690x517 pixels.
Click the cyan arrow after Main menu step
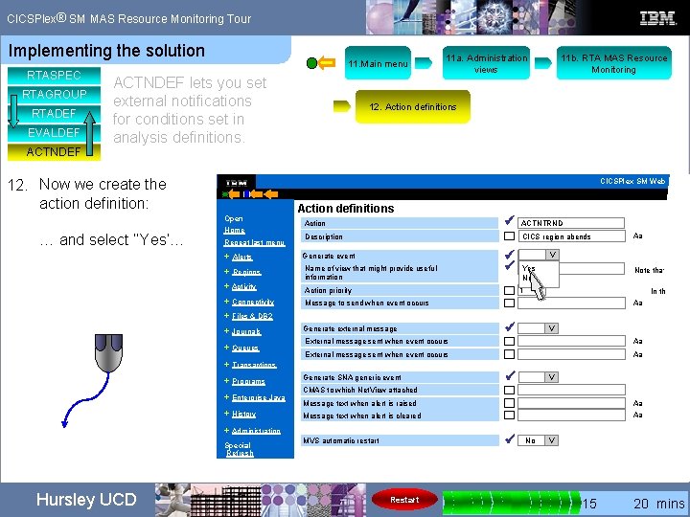(x=424, y=63)
